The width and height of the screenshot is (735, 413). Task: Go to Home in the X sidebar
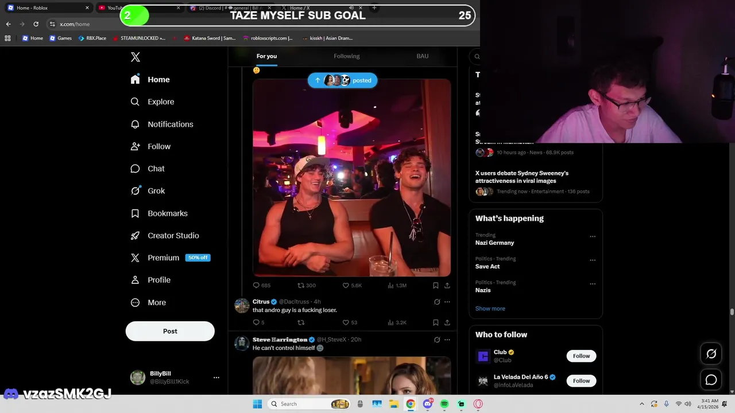pyautogui.click(x=150, y=80)
